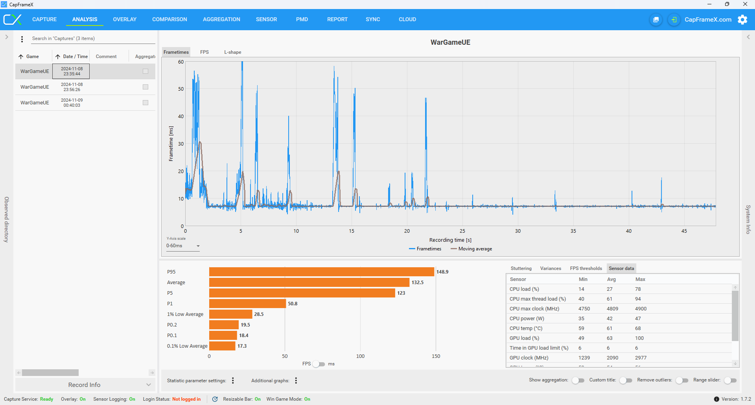755x405 pixels.
Task: Check aggregation box for 23:35:44 capture
Action: [145, 71]
